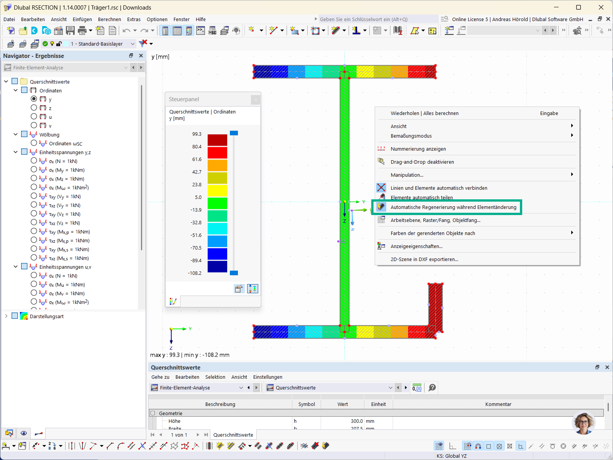Select the Querschnittswerte tab below the table
Screen dimensions: 613x460
233,435
